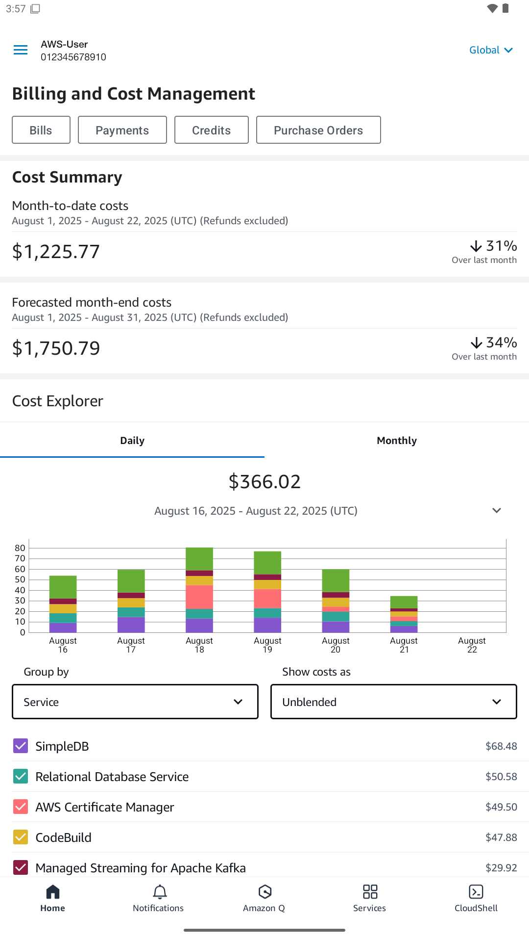
Task: Switch to the Monthly cost tab
Action: click(397, 441)
